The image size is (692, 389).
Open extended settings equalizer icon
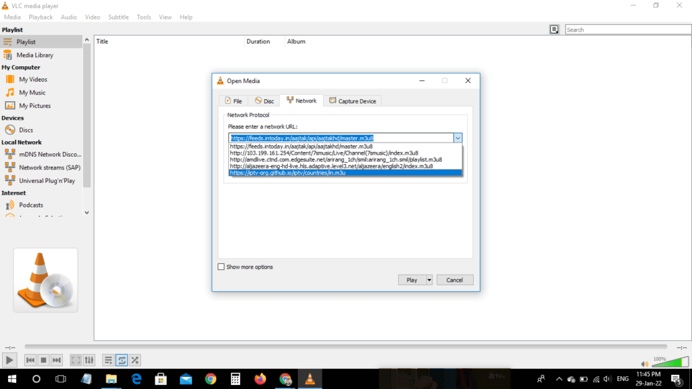tap(89, 361)
